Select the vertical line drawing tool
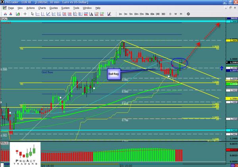Viewport: 238px width, 167px height. point(43,14)
